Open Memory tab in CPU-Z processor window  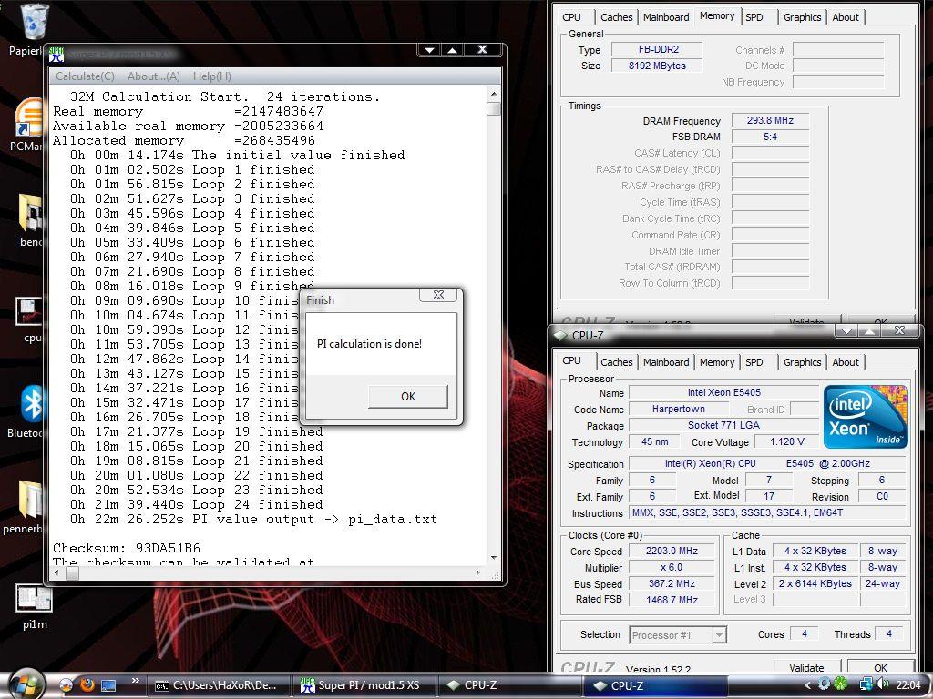pyautogui.click(x=716, y=362)
